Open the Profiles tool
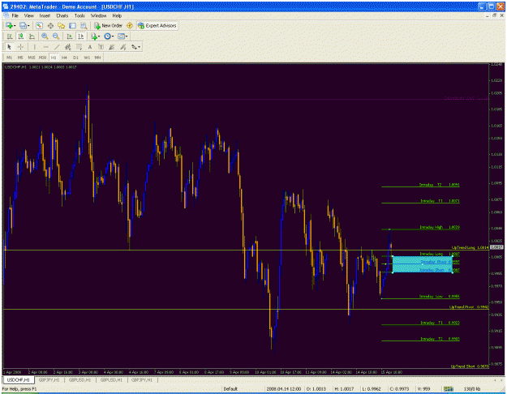Screen dimensions: 507x394 point(23,25)
